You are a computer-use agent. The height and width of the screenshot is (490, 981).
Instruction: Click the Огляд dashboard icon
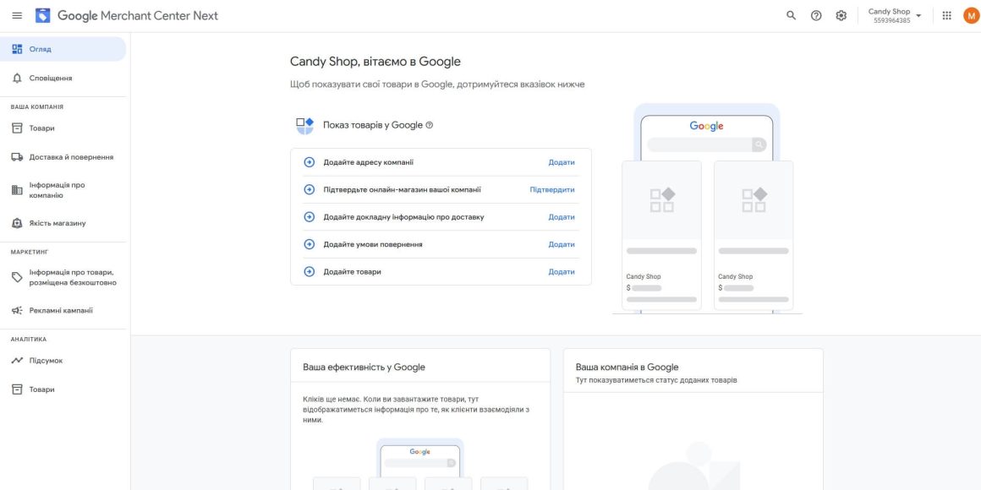pyautogui.click(x=17, y=49)
